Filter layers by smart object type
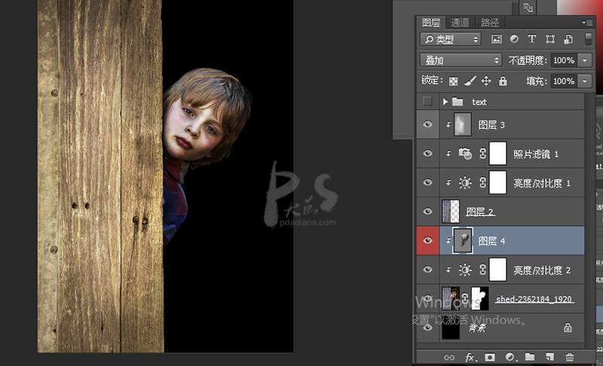603x366 pixels. pyautogui.click(x=568, y=39)
